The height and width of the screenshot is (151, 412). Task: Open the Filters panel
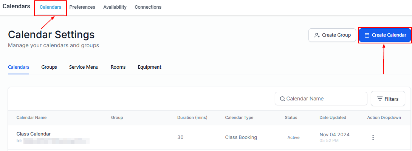pyautogui.click(x=388, y=99)
